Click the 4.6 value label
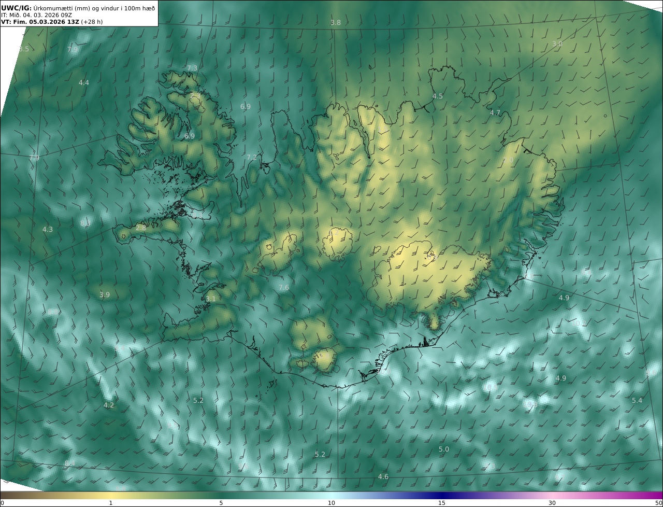 tap(383, 476)
